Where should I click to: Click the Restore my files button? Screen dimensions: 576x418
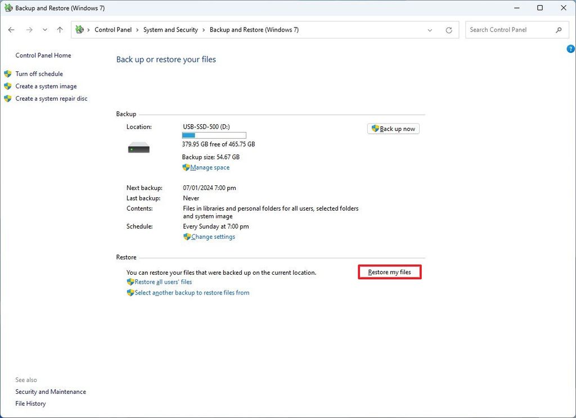pos(389,272)
